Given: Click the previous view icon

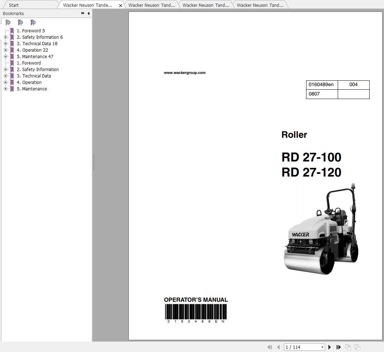Looking at the screenshot, I should [348, 347].
